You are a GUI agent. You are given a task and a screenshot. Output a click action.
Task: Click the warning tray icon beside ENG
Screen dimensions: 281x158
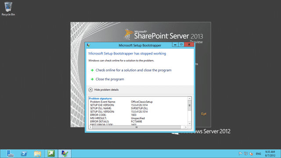(x=251, y=154)
